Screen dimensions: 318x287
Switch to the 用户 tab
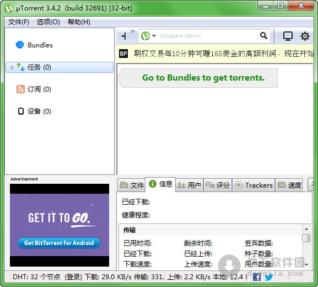(x=189, y=185)
